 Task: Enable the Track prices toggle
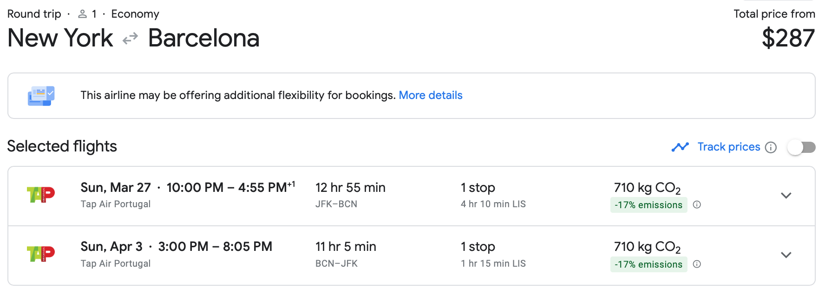[802, 147]
